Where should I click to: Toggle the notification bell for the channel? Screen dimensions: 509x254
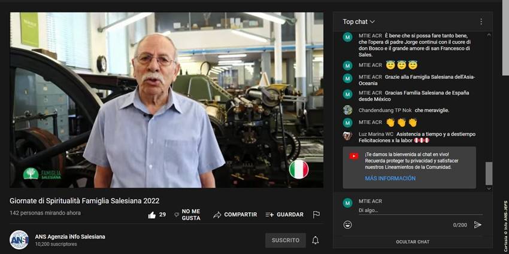coord(315,240)
